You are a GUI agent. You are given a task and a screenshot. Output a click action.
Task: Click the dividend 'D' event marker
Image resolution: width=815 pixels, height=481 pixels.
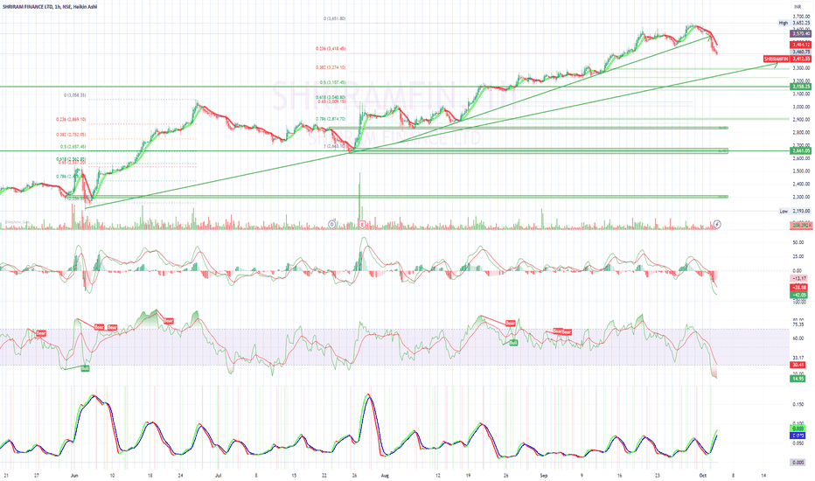[x=331, y=224]
